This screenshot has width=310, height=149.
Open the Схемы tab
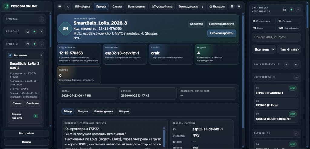pyautogui.click(x=117, y=7)
